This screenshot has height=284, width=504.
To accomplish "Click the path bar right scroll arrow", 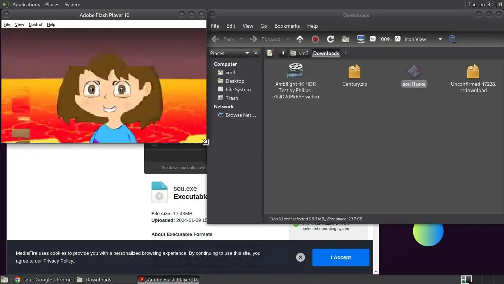I will click(346, 53).
